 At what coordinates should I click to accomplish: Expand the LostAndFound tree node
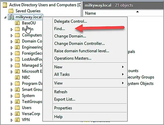(x=12, y=60)
